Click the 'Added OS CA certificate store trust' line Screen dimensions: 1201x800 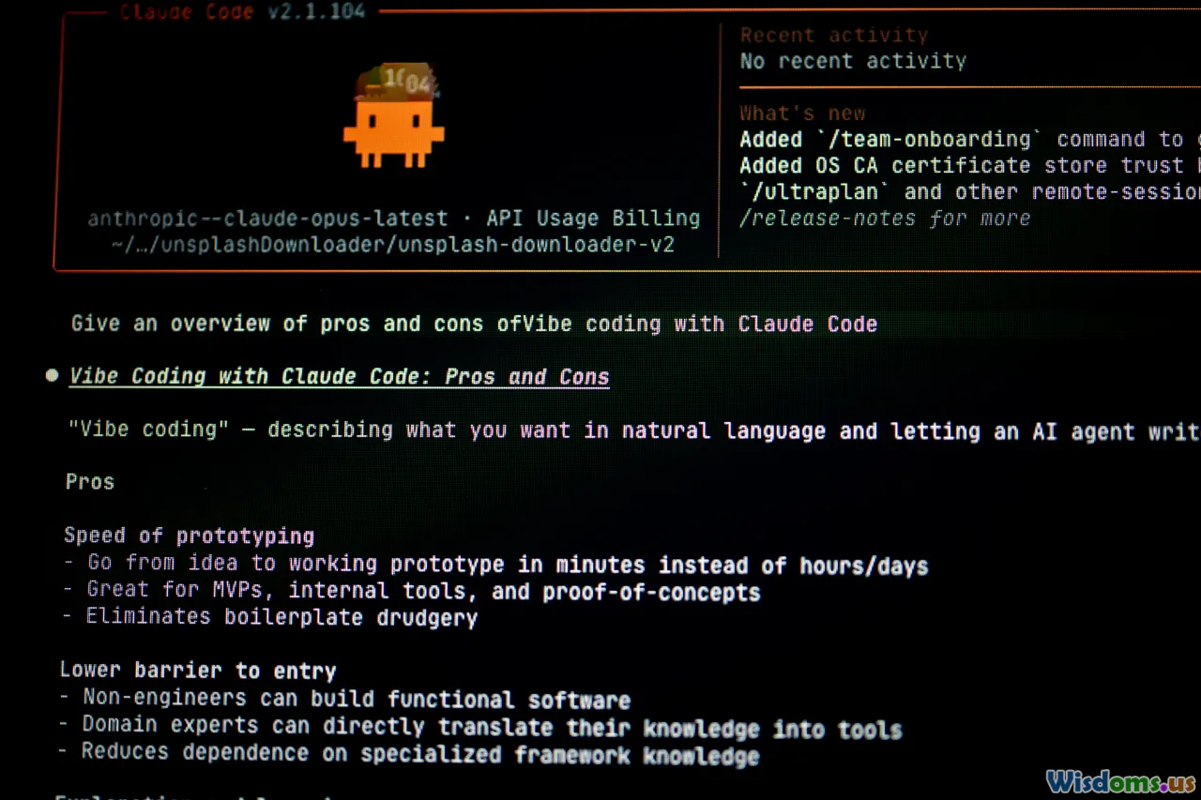point(970,166)
